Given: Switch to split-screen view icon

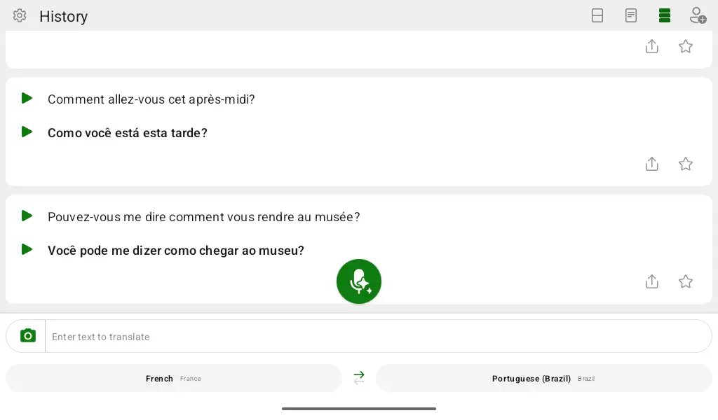Looking at the screenshot, I should tap(597, 16).
